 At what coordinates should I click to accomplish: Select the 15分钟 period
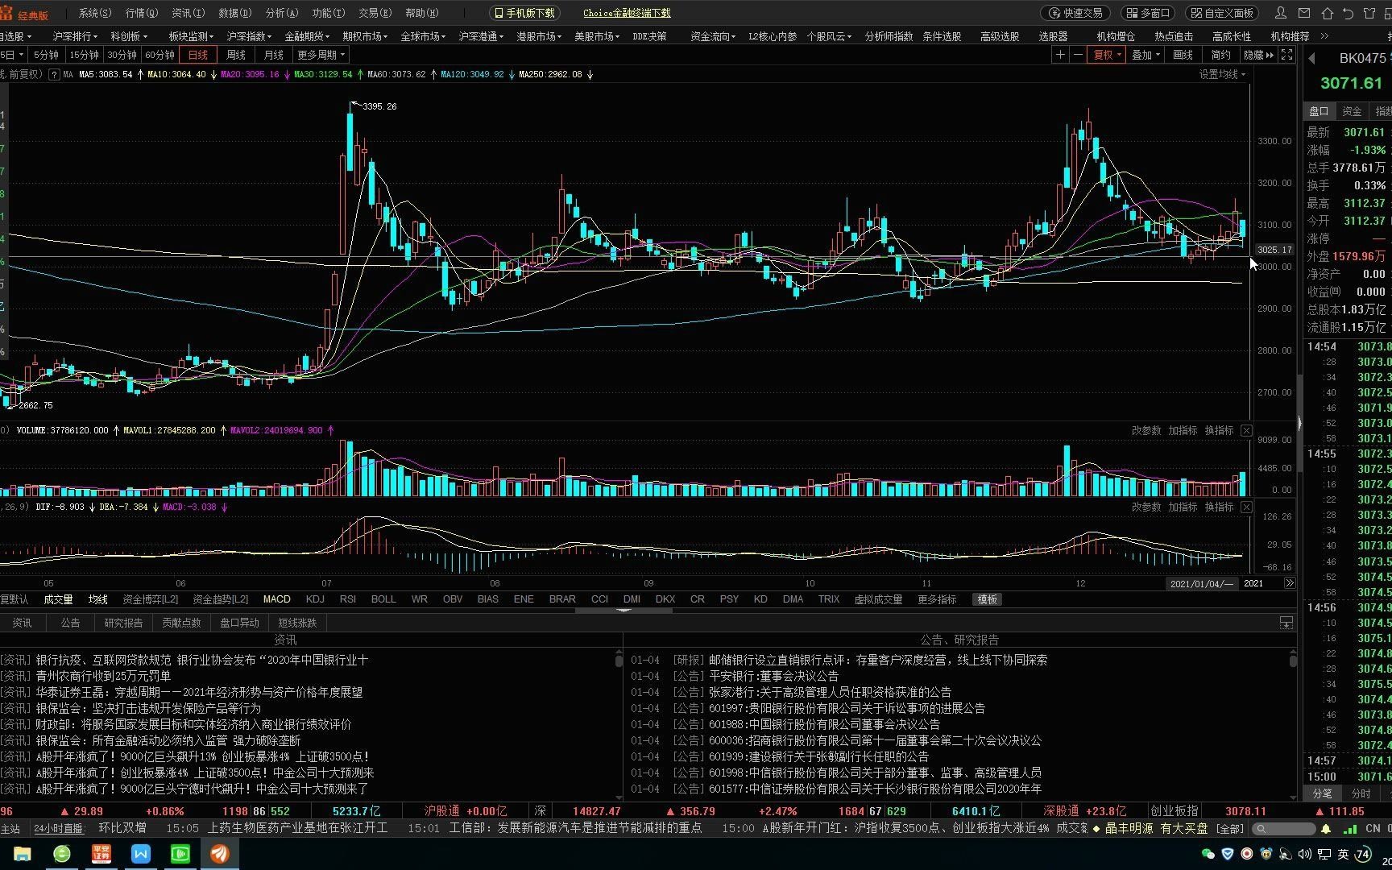84,55
